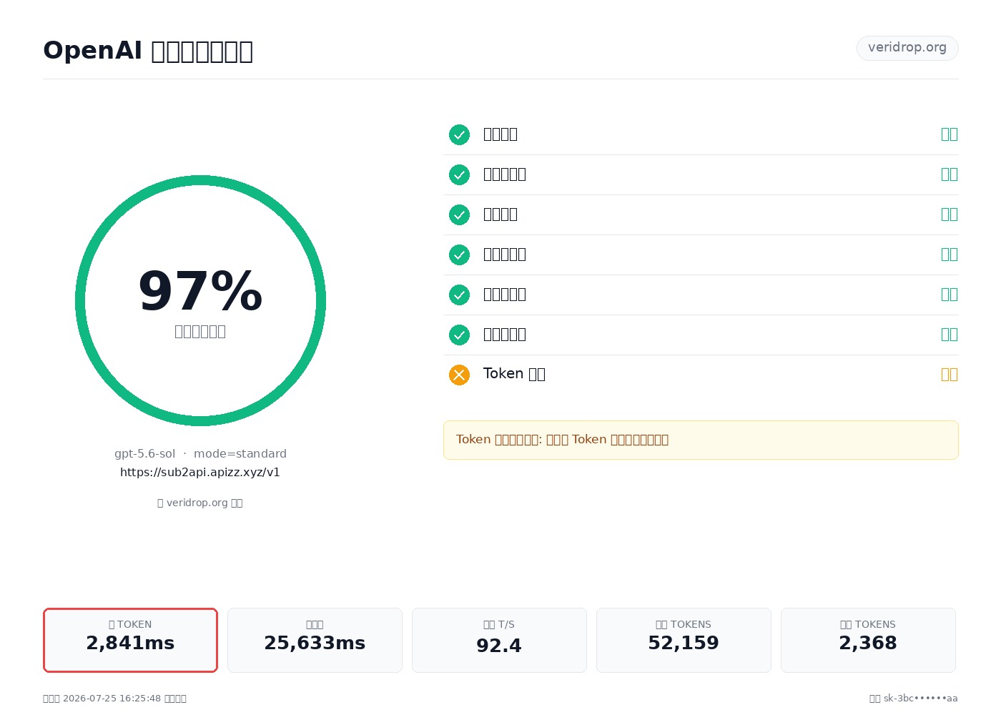Select the 2,368 TOKENS stat card
The width and height of the screenshot is (1001, 715).
click(x=868, y=640)
